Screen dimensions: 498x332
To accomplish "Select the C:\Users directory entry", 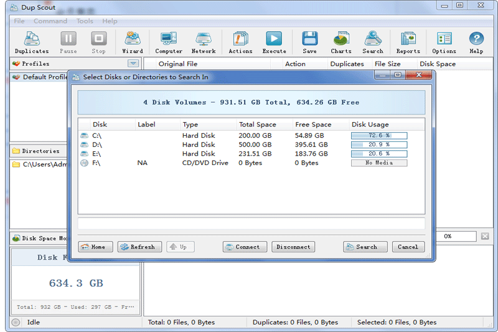I will (40, 164).
